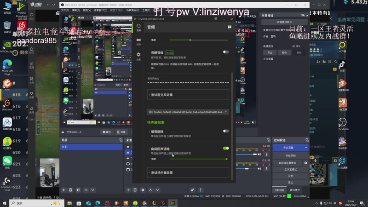Move scene up with the arrow icon
The width and height of the screenshot is (368, 207).
(x=86, y=190)
